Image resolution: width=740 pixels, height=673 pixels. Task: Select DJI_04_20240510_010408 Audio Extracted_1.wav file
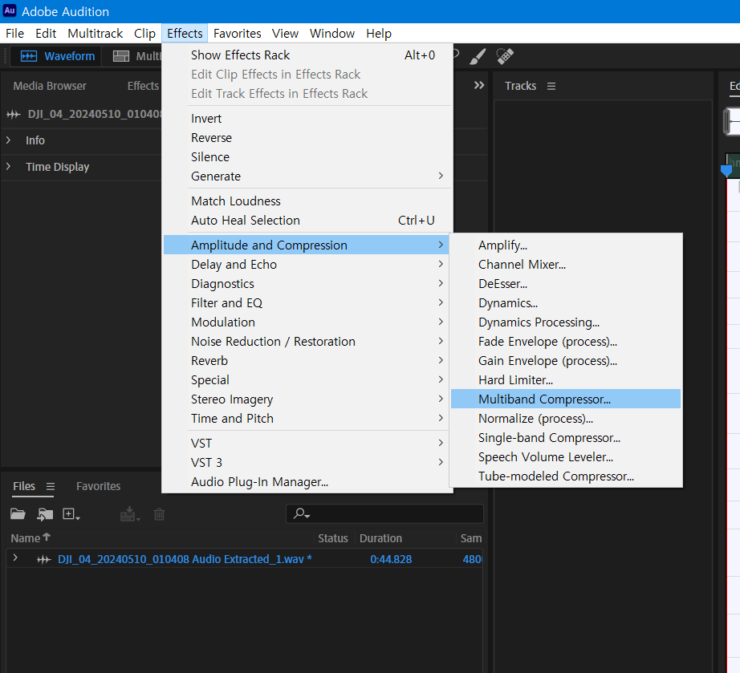click(185, 559)
